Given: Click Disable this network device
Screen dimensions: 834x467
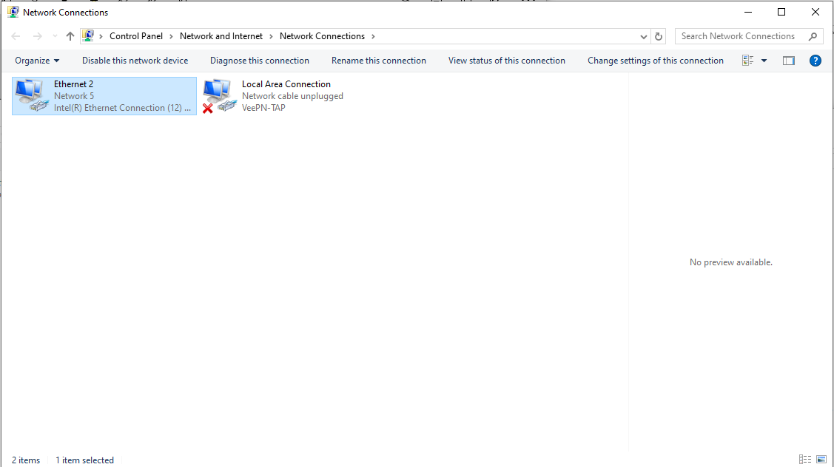Looking at the screenshot, I should [x=135, y=61].
